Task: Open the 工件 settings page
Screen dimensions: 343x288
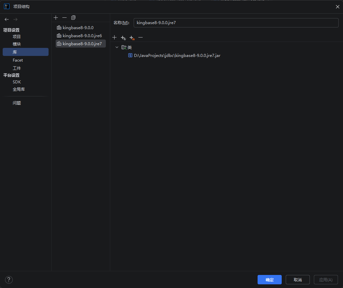Action: pos(17,68)
